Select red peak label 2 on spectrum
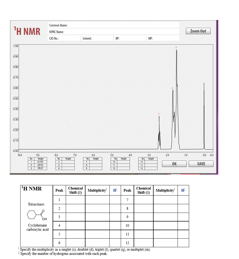The width and height of the screenshot is (239, 259). point(172,88)
